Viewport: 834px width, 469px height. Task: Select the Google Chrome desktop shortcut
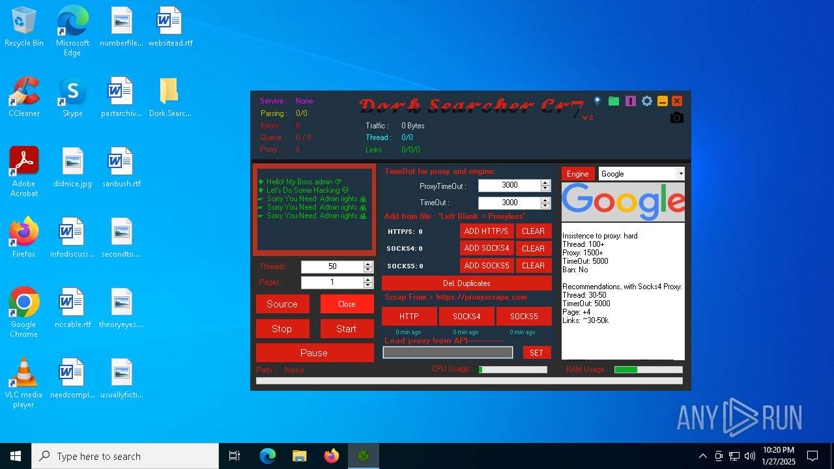tap(24, 313)
